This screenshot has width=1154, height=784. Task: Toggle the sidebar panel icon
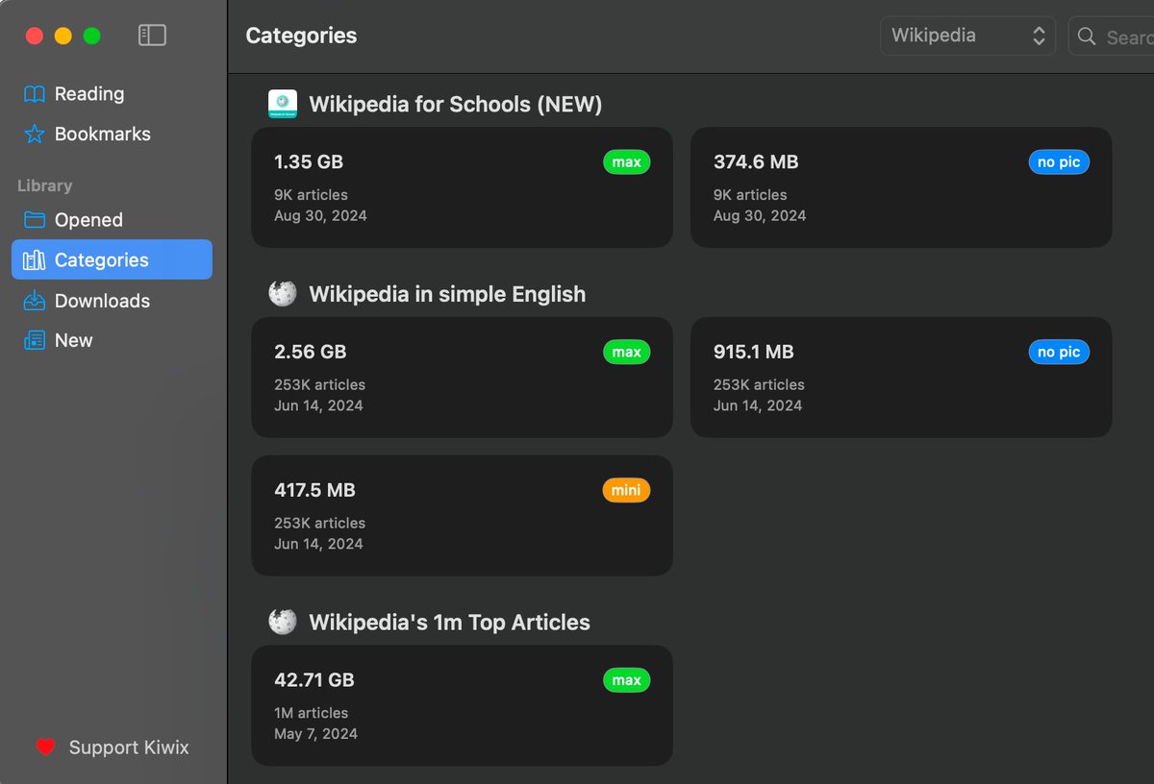152,36
